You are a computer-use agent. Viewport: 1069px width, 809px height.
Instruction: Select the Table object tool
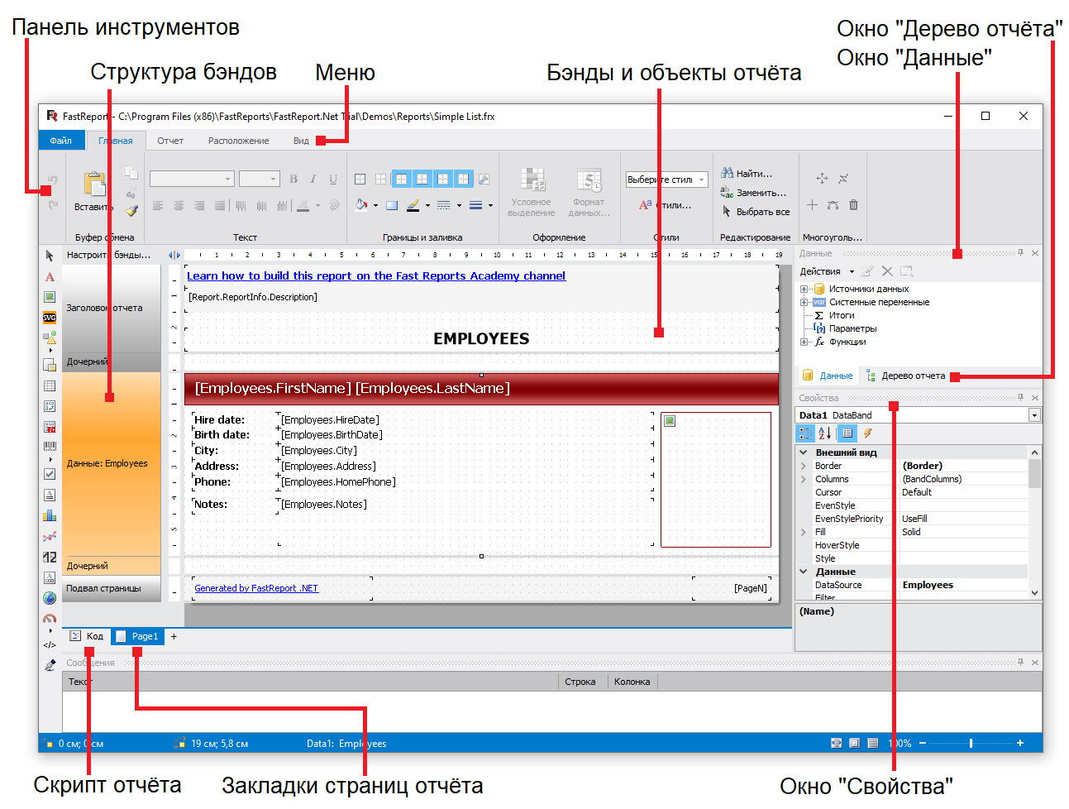(x=50, y=385)
